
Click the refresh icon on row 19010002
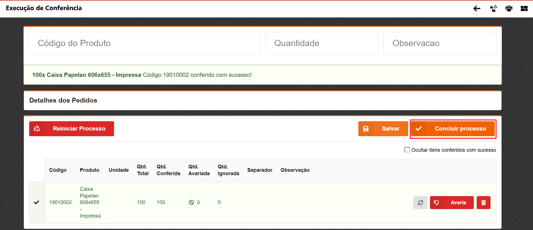[420, 203]
